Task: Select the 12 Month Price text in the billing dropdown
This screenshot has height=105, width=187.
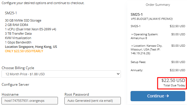Action: click(x=16, y=74)
